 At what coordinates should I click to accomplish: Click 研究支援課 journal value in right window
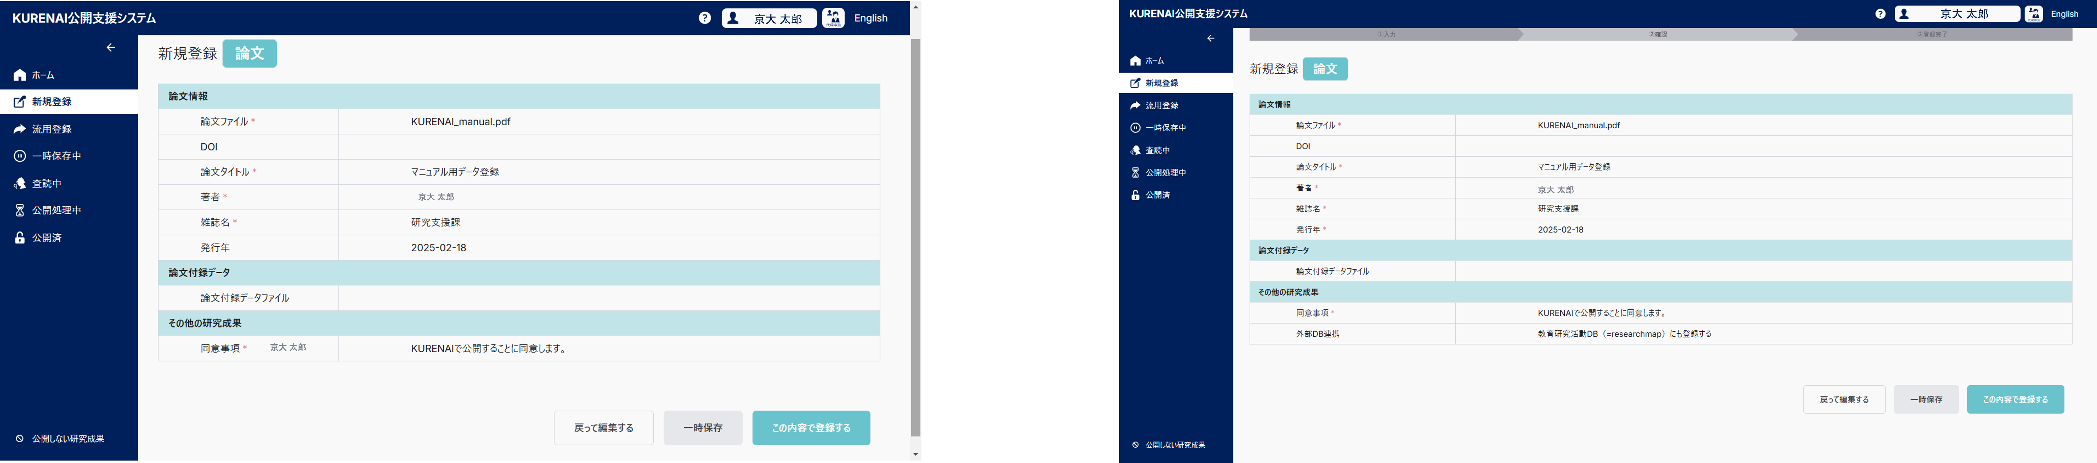coord(1558,209)
